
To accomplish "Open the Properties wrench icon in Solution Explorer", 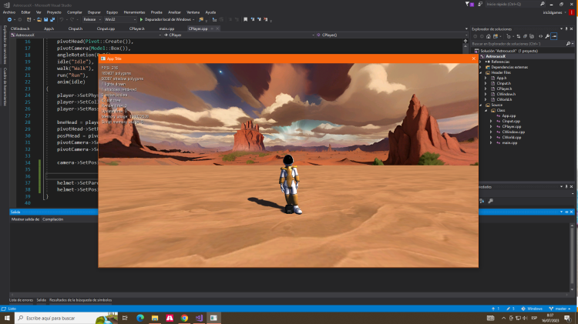I will (546, 35).
